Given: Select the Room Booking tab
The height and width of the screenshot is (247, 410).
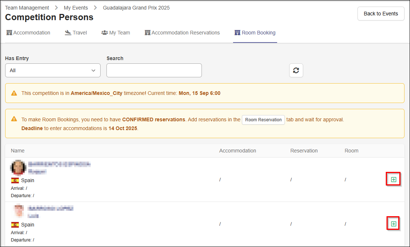Looking at the screenshot, I should [255, 33].
